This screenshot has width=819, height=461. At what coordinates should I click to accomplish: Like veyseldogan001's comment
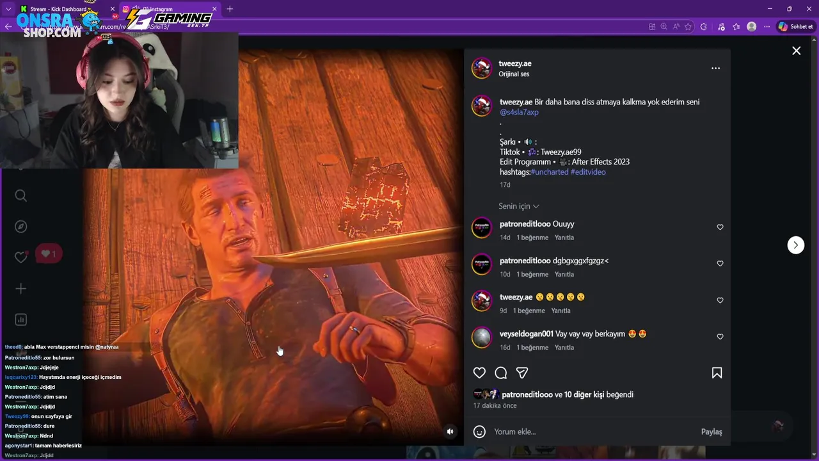(x=720, y=337)
